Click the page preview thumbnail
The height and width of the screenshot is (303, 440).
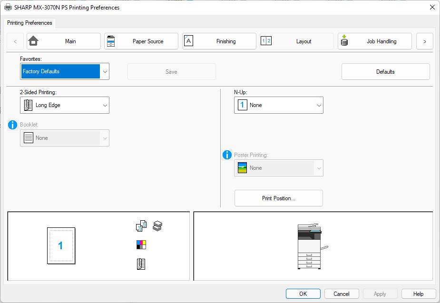pyautogui.click(x=61, y=245)
